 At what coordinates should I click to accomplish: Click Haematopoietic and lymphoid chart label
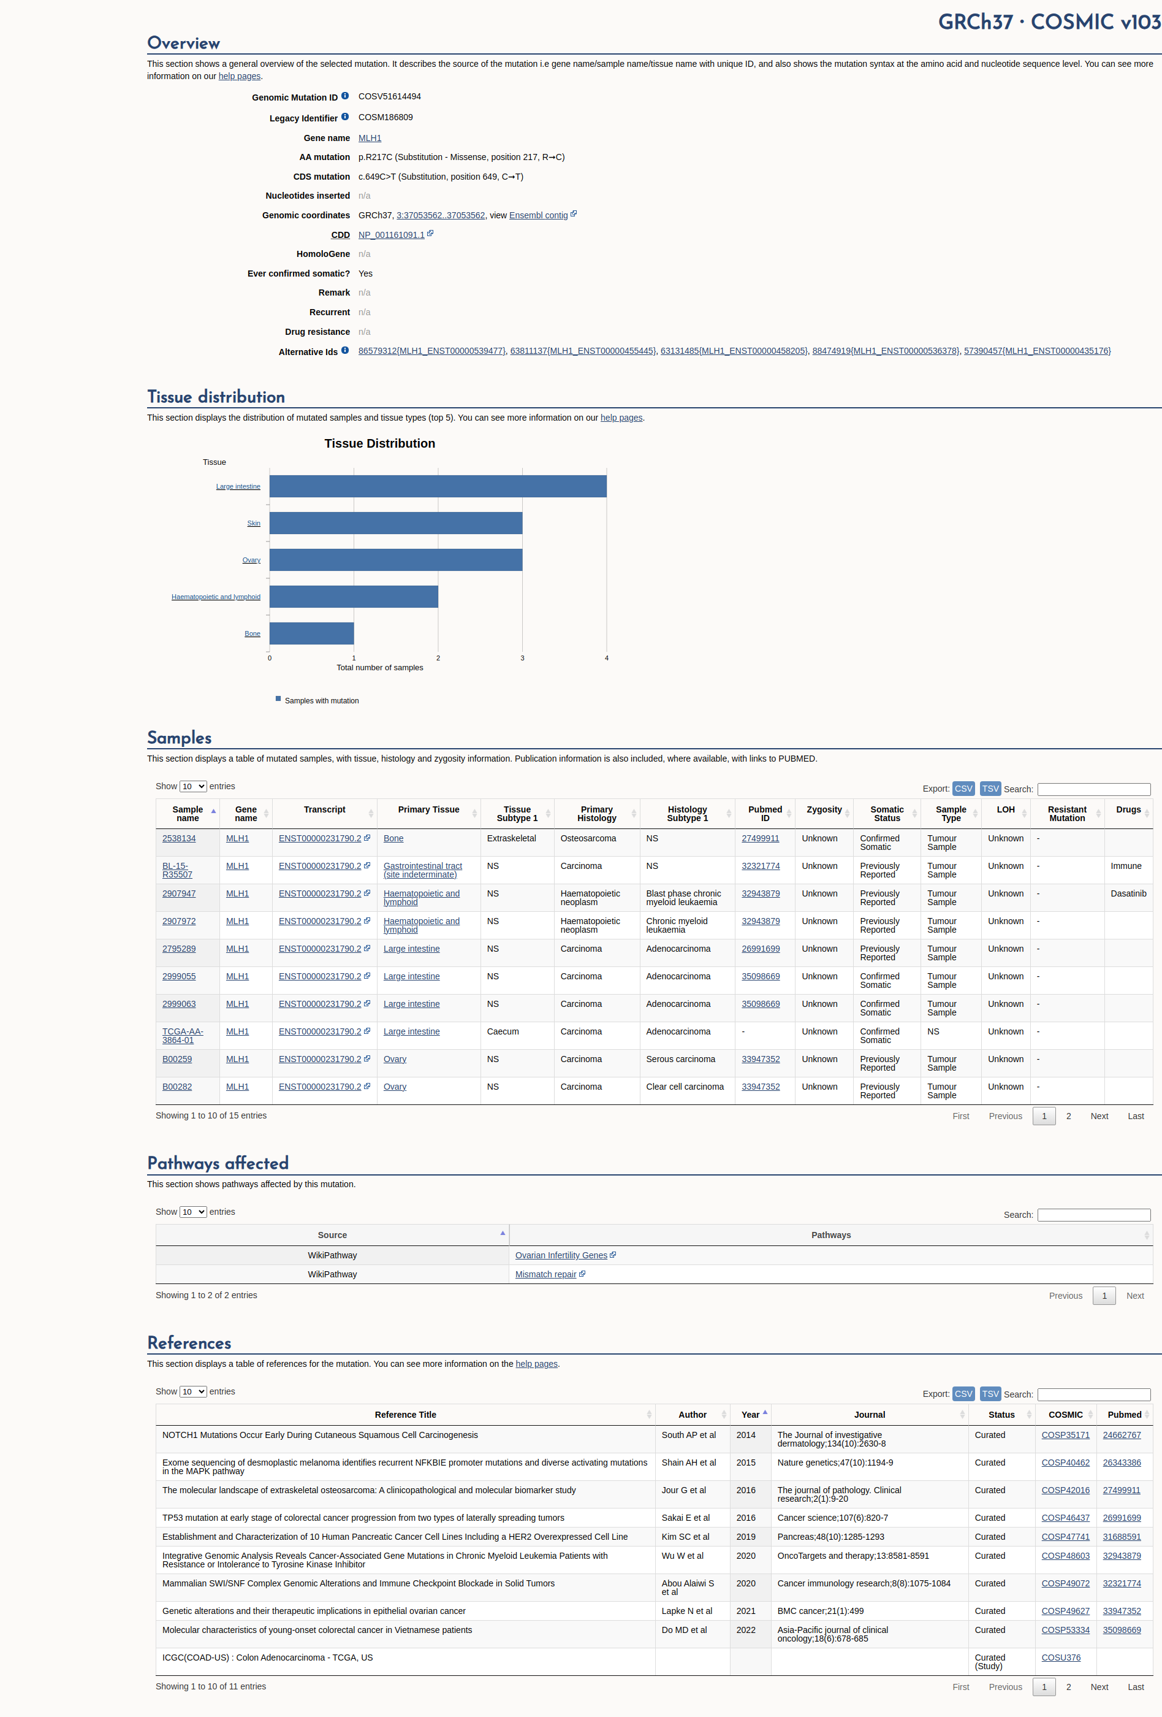pos(216,596)
